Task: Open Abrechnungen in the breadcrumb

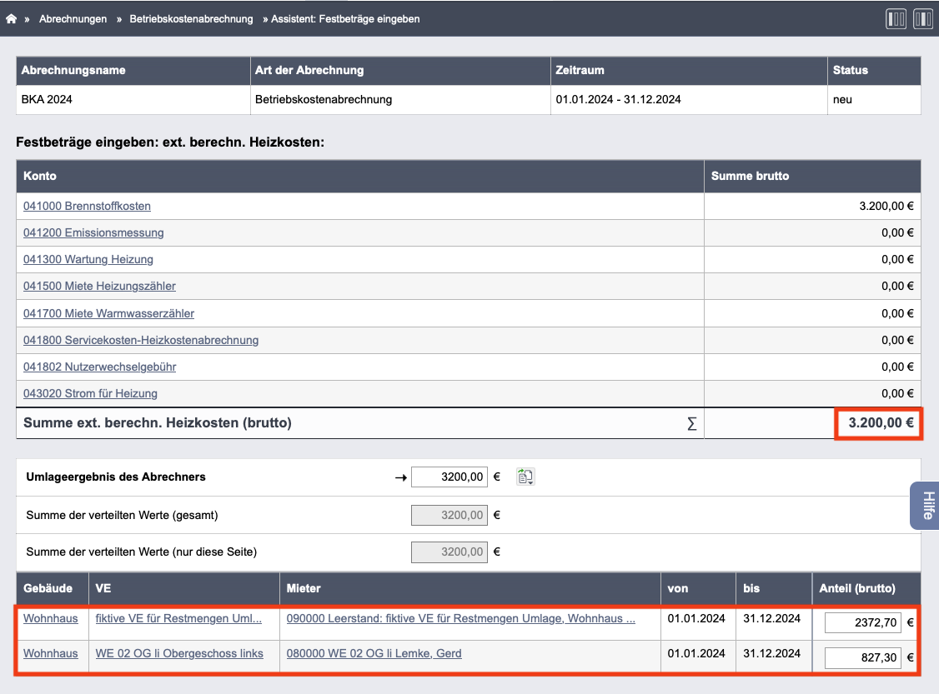Action: 73,19
